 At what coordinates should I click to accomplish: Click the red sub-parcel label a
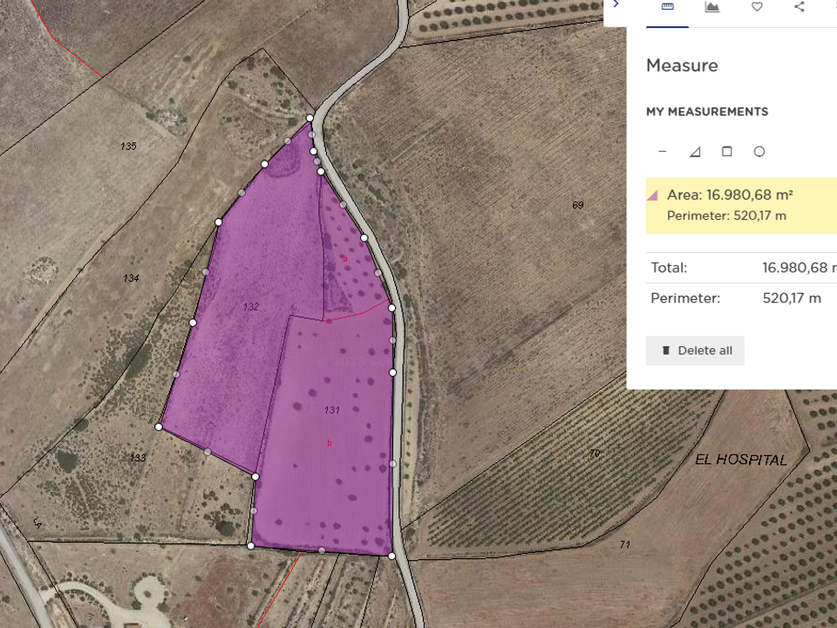coord(345,259)
